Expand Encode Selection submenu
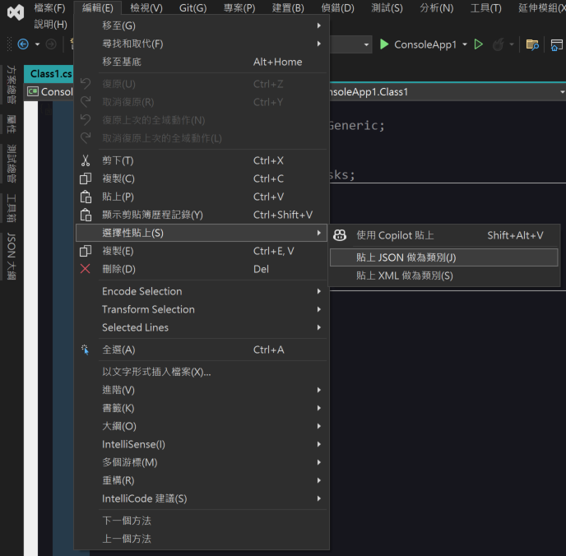Image resolution: width=566 pixels, height=556 pixels. pos(202,291)
